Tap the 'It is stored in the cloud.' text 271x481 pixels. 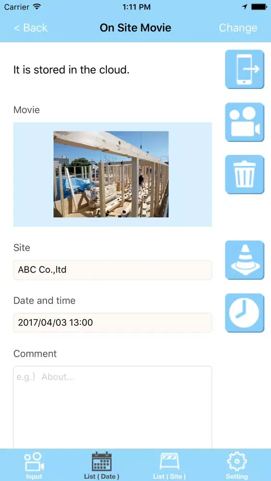(71, 70)
